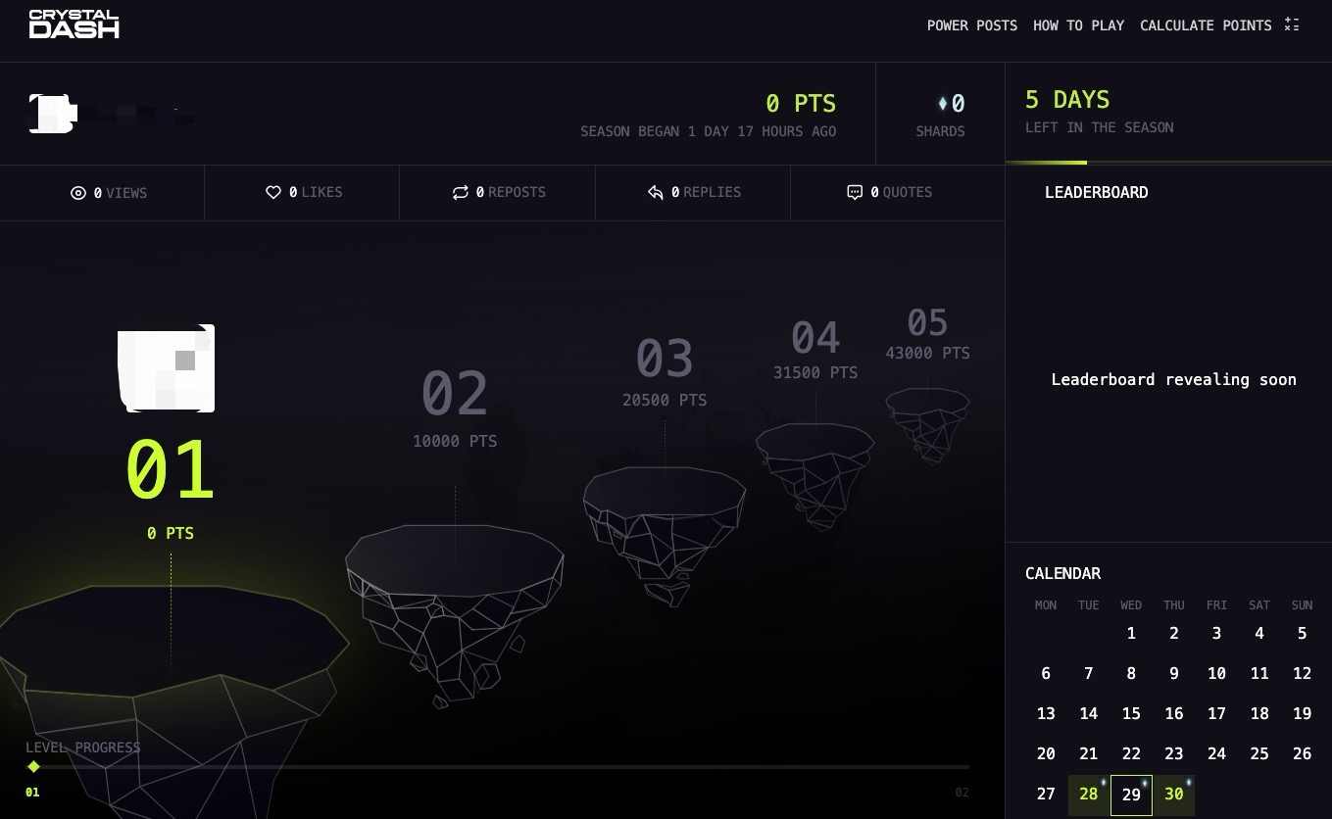Select the Quotes speech bubble icon

[855, 192]
